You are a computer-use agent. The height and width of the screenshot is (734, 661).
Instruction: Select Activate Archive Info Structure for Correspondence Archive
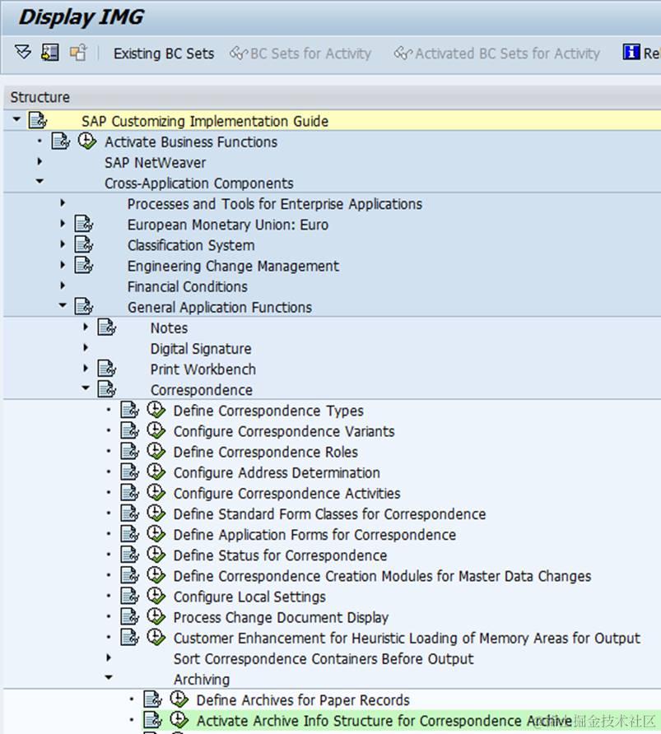point(384,721)
